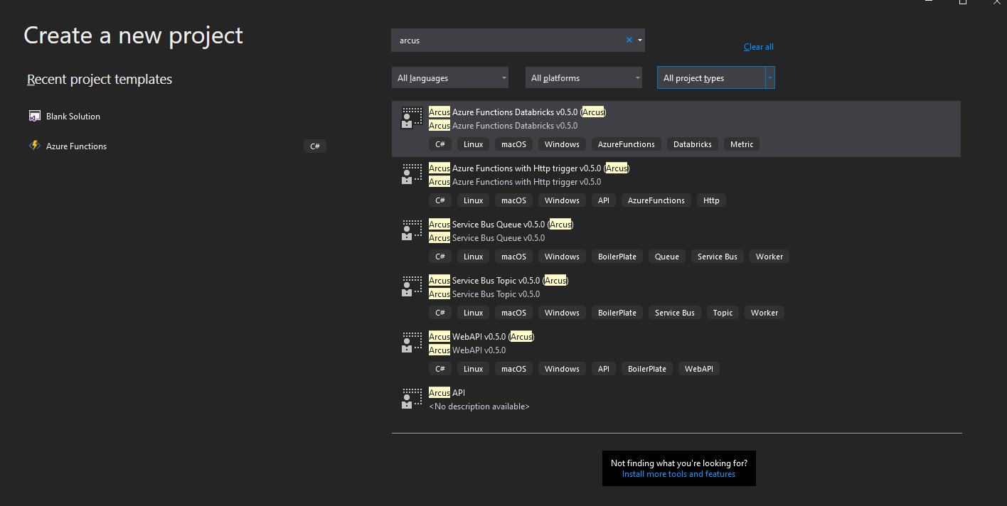The height and width of the screenshot is (506, 1007).
Task: Click the Blank Solution icon in recent templates
Action: 34,116
